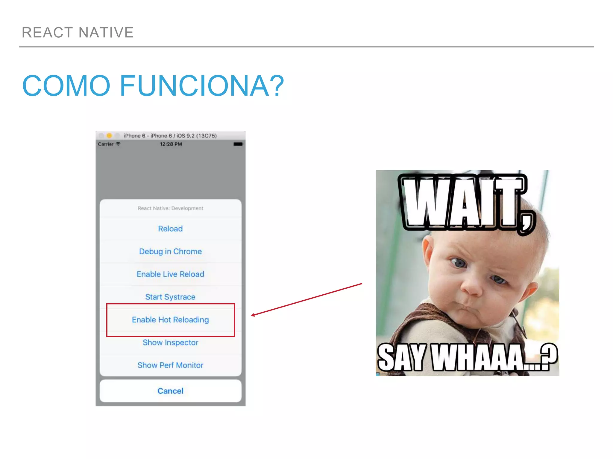Click the Carrier status text

click(106, 144)
